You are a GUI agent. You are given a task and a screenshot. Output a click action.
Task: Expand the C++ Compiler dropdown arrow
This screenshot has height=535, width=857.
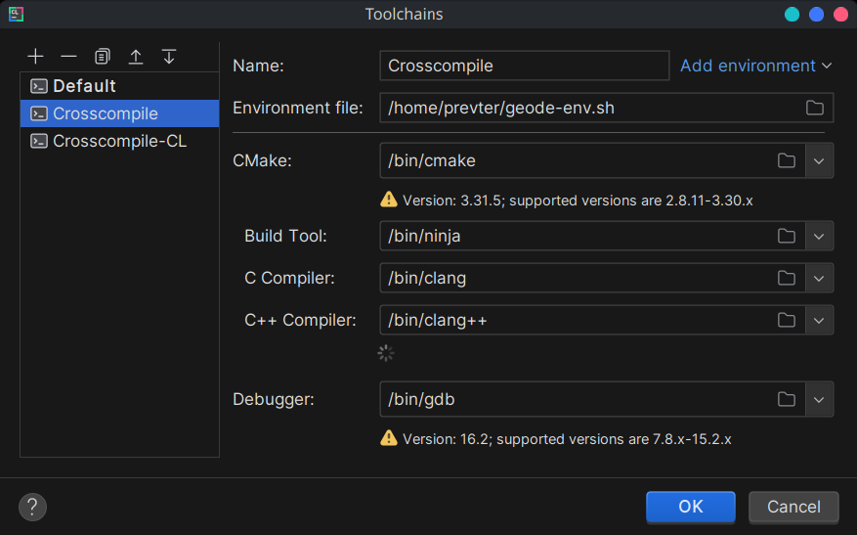pyautogui.click(x=819, y=320)
